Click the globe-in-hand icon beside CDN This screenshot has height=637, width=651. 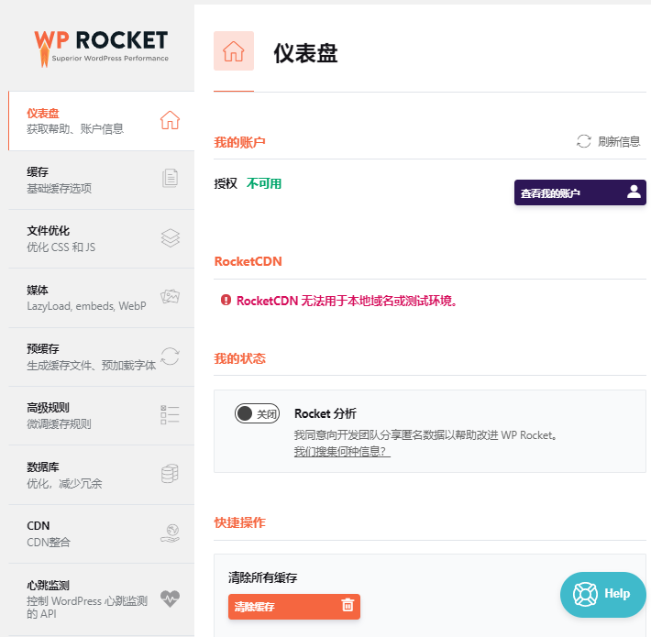pos(171,533)
